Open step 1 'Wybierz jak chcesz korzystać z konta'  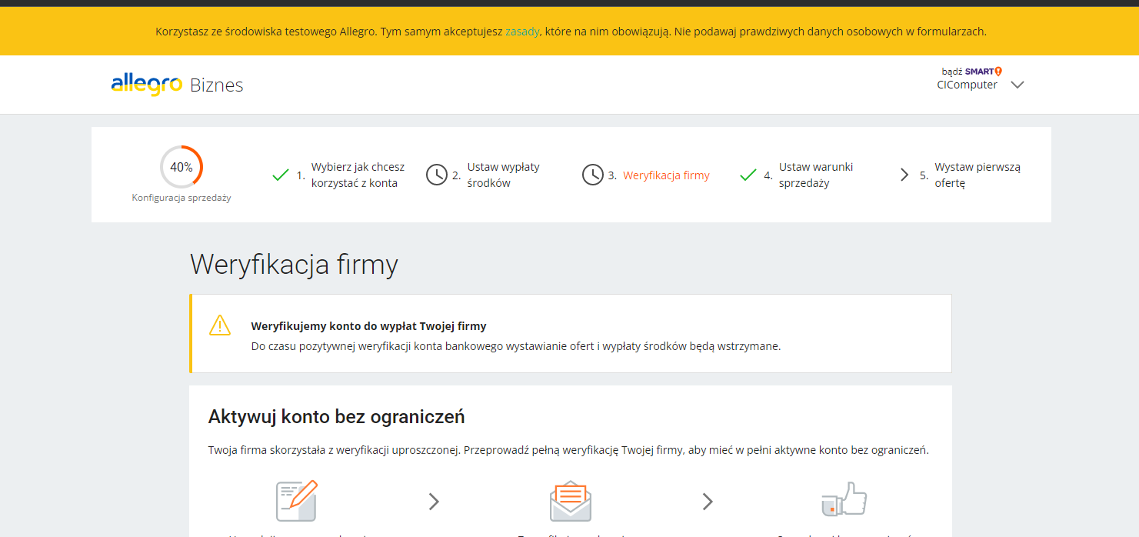click(x=358, y=175)
